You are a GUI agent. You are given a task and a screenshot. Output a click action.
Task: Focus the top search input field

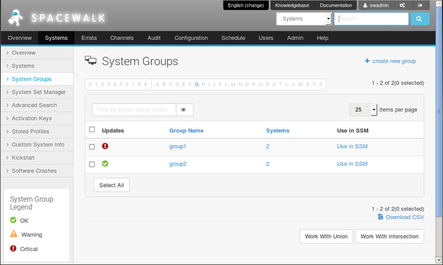coord(371,19)
